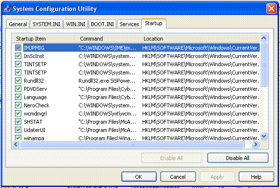
Task: Select the UdaterUI item name
Action: 34,130
